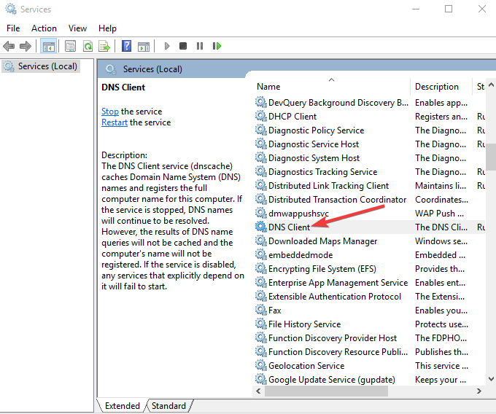Switch to the Standard tab
The width and height of the screenshot is (496, 414).
click(168, 406)
